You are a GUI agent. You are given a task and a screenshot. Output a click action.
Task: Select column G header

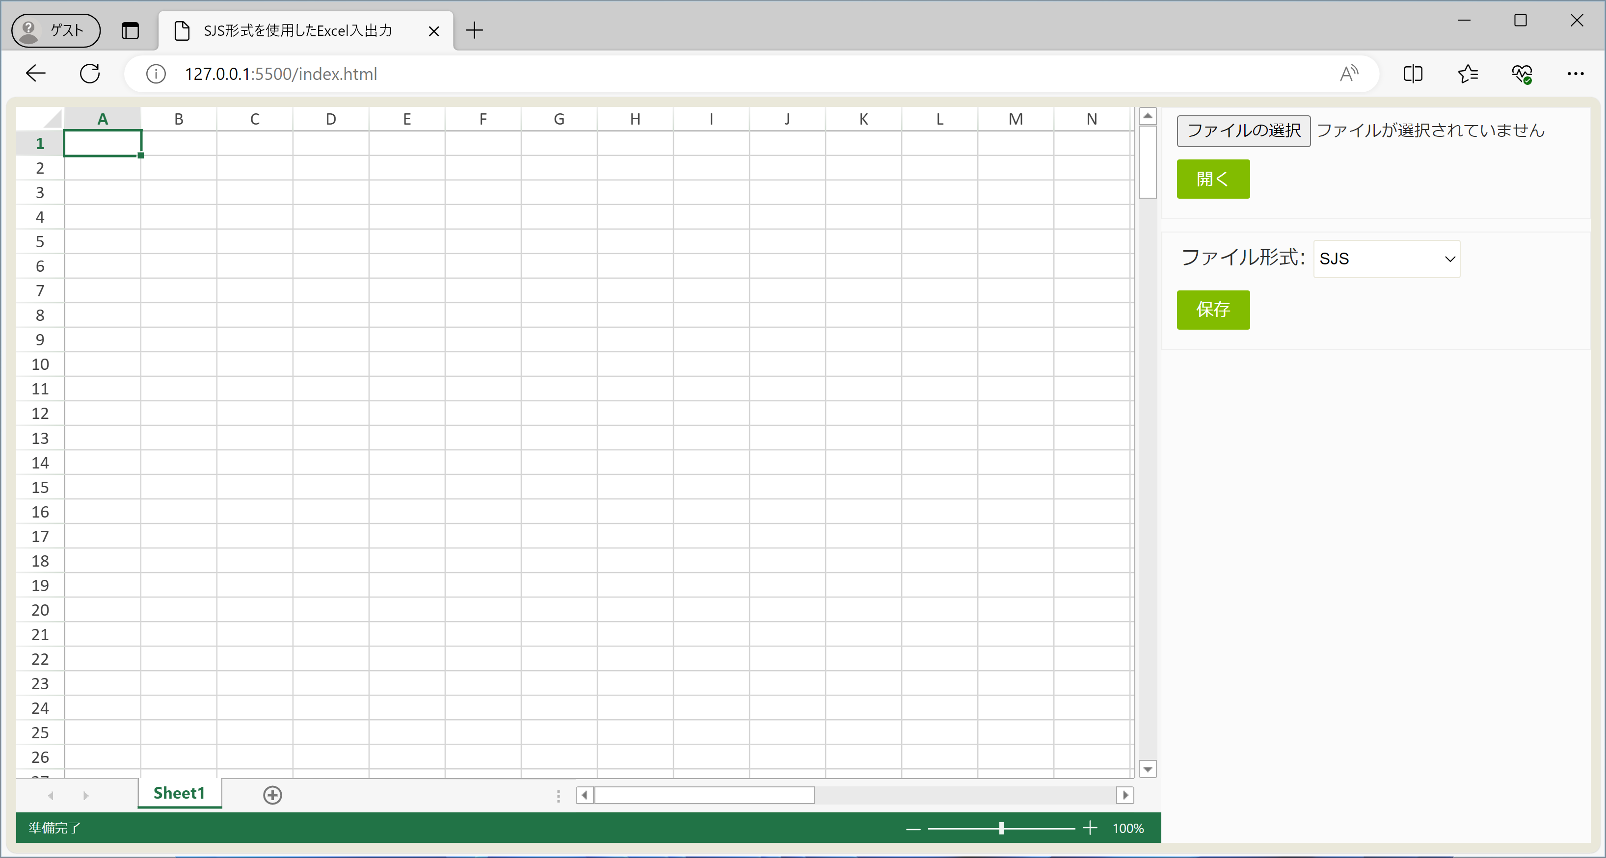[x=559, y=119]
